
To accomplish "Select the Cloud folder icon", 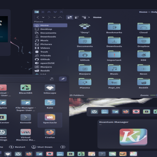I will [144, 26].
